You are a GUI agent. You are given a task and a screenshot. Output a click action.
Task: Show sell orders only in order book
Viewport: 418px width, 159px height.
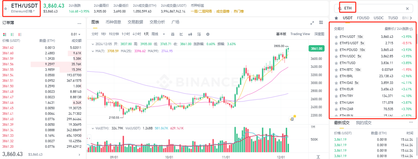pyautogui.click(x=20, y=34)
